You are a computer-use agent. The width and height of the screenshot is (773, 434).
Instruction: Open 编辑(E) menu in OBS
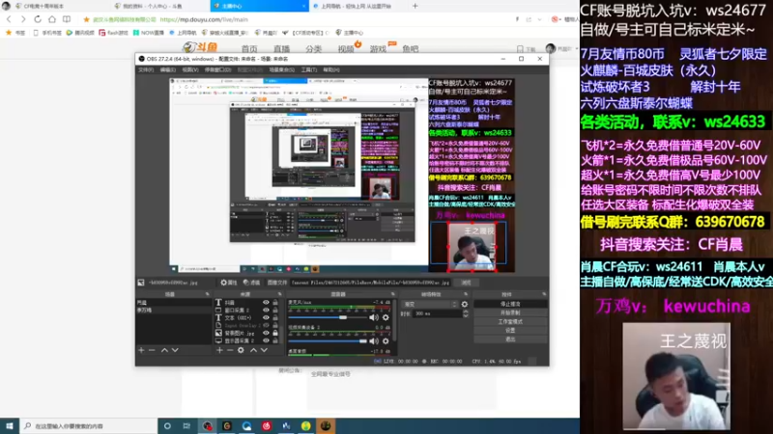coord(167,69)
